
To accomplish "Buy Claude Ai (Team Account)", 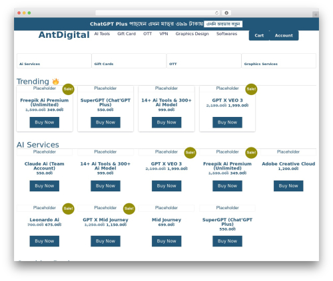I will pos(45,186).
